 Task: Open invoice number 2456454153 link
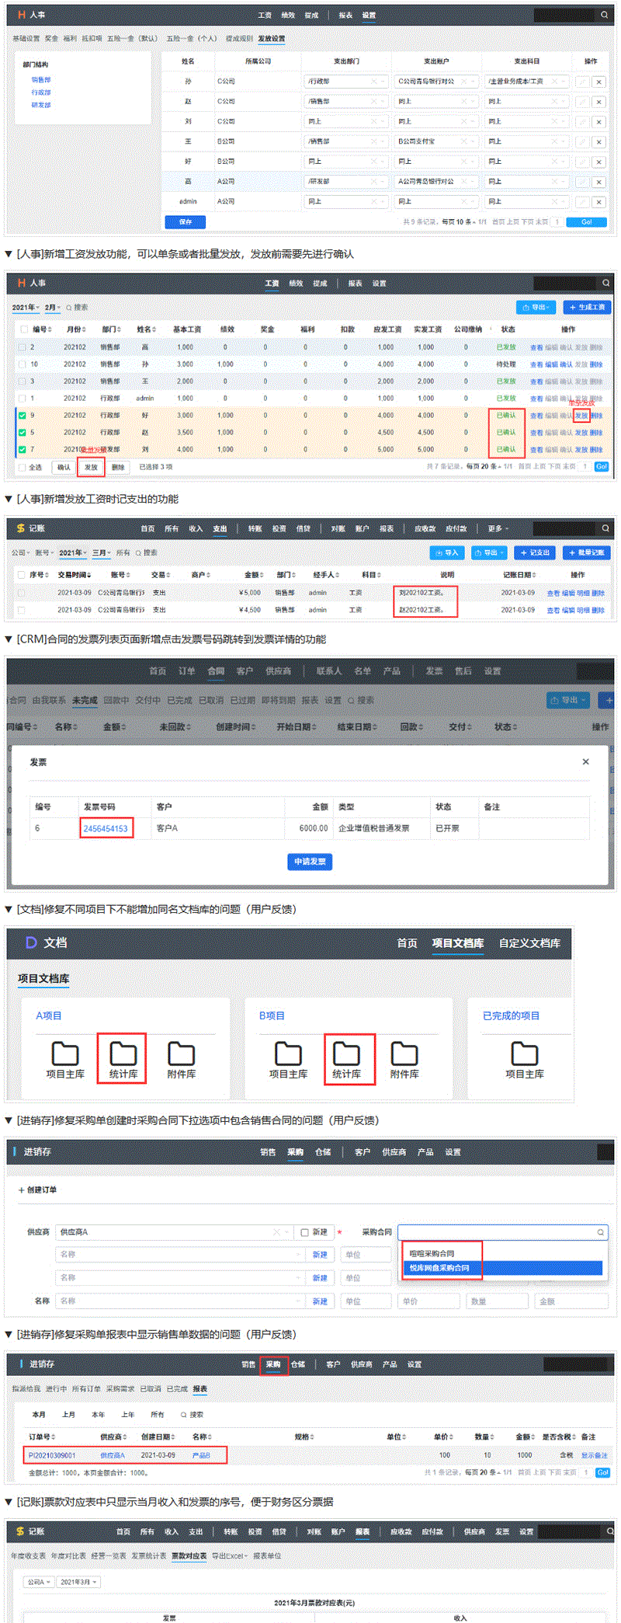coord(106,828)
